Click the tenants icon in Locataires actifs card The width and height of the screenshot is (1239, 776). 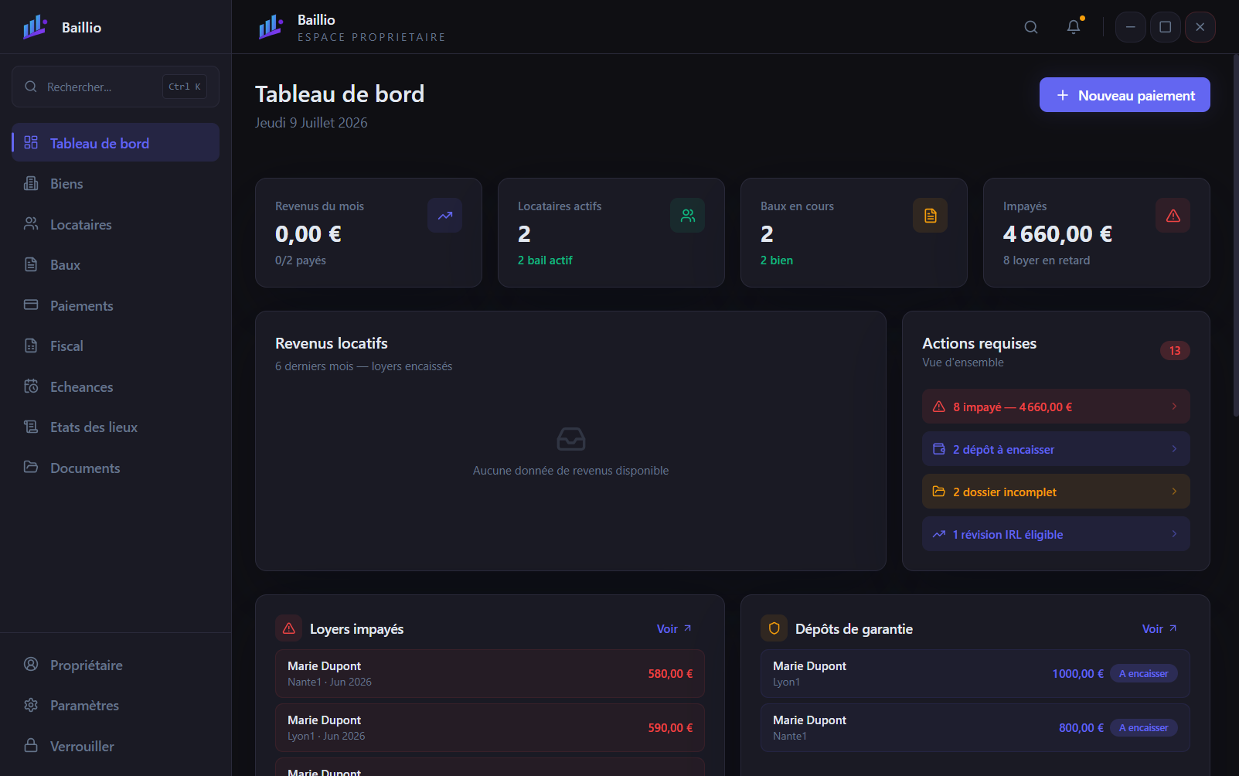pos(688,216)
